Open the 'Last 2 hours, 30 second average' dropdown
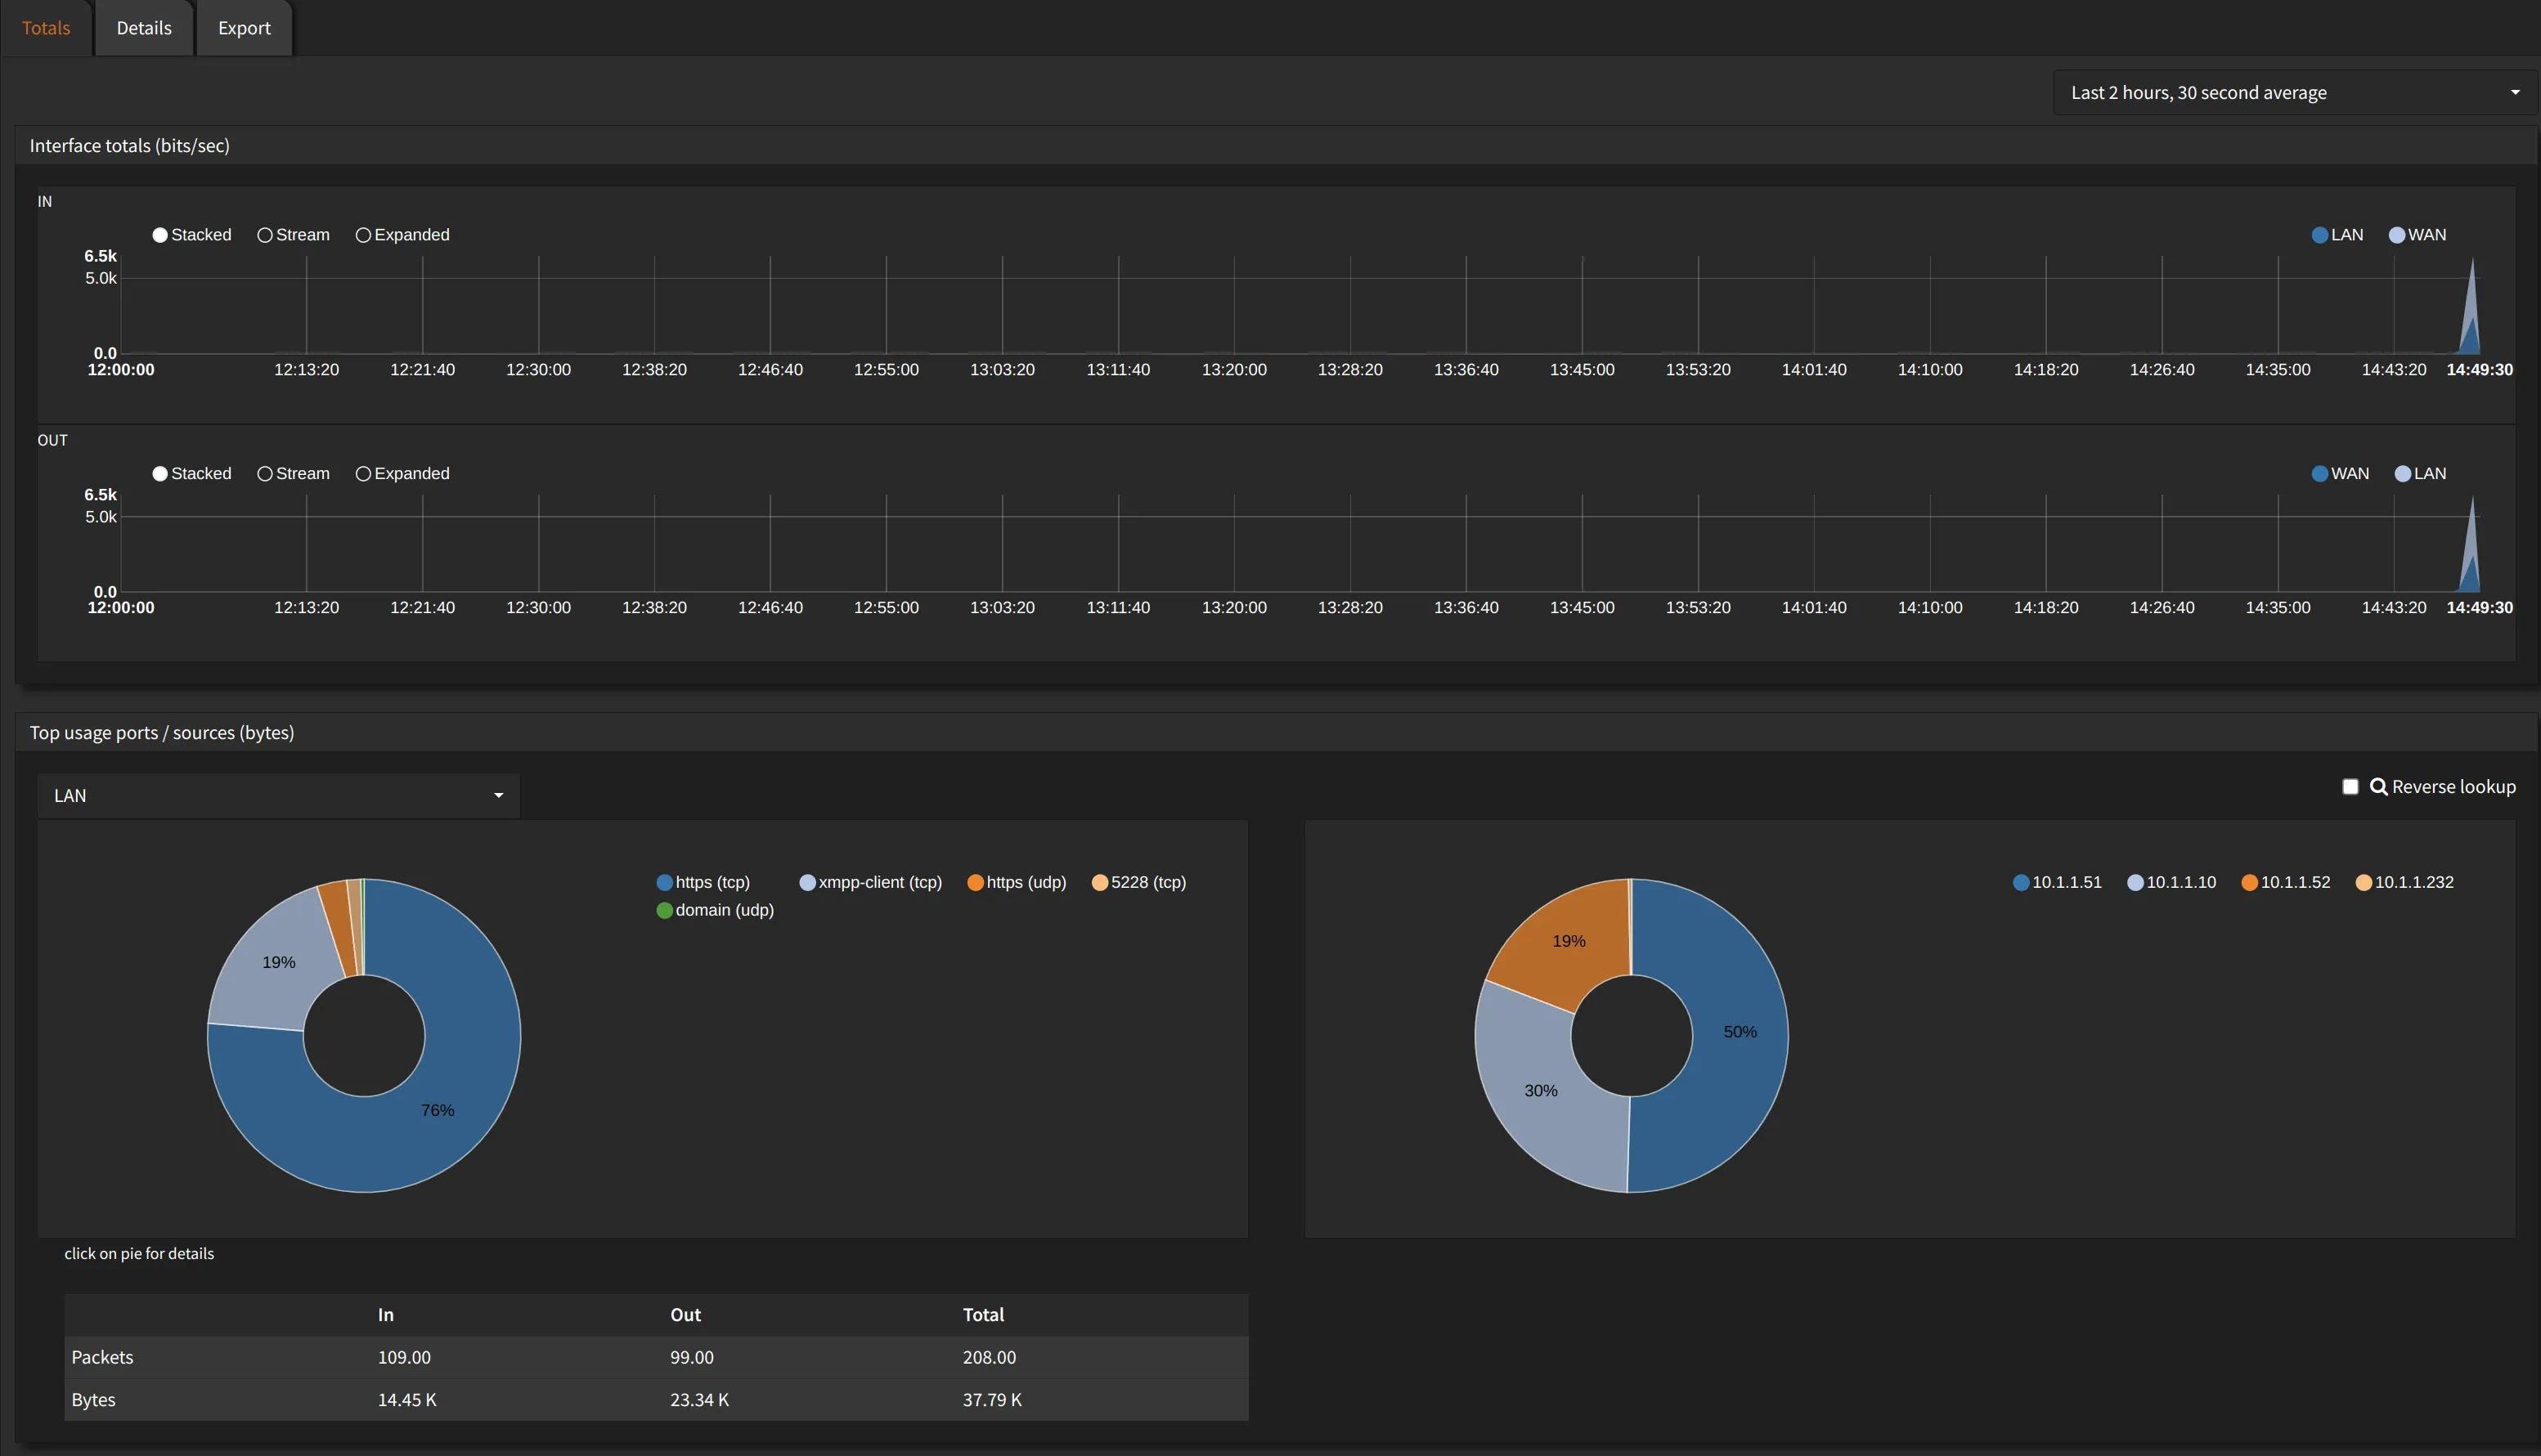The height and width of the screenshot is (1456, 2541). click(x=2291, y=92)
